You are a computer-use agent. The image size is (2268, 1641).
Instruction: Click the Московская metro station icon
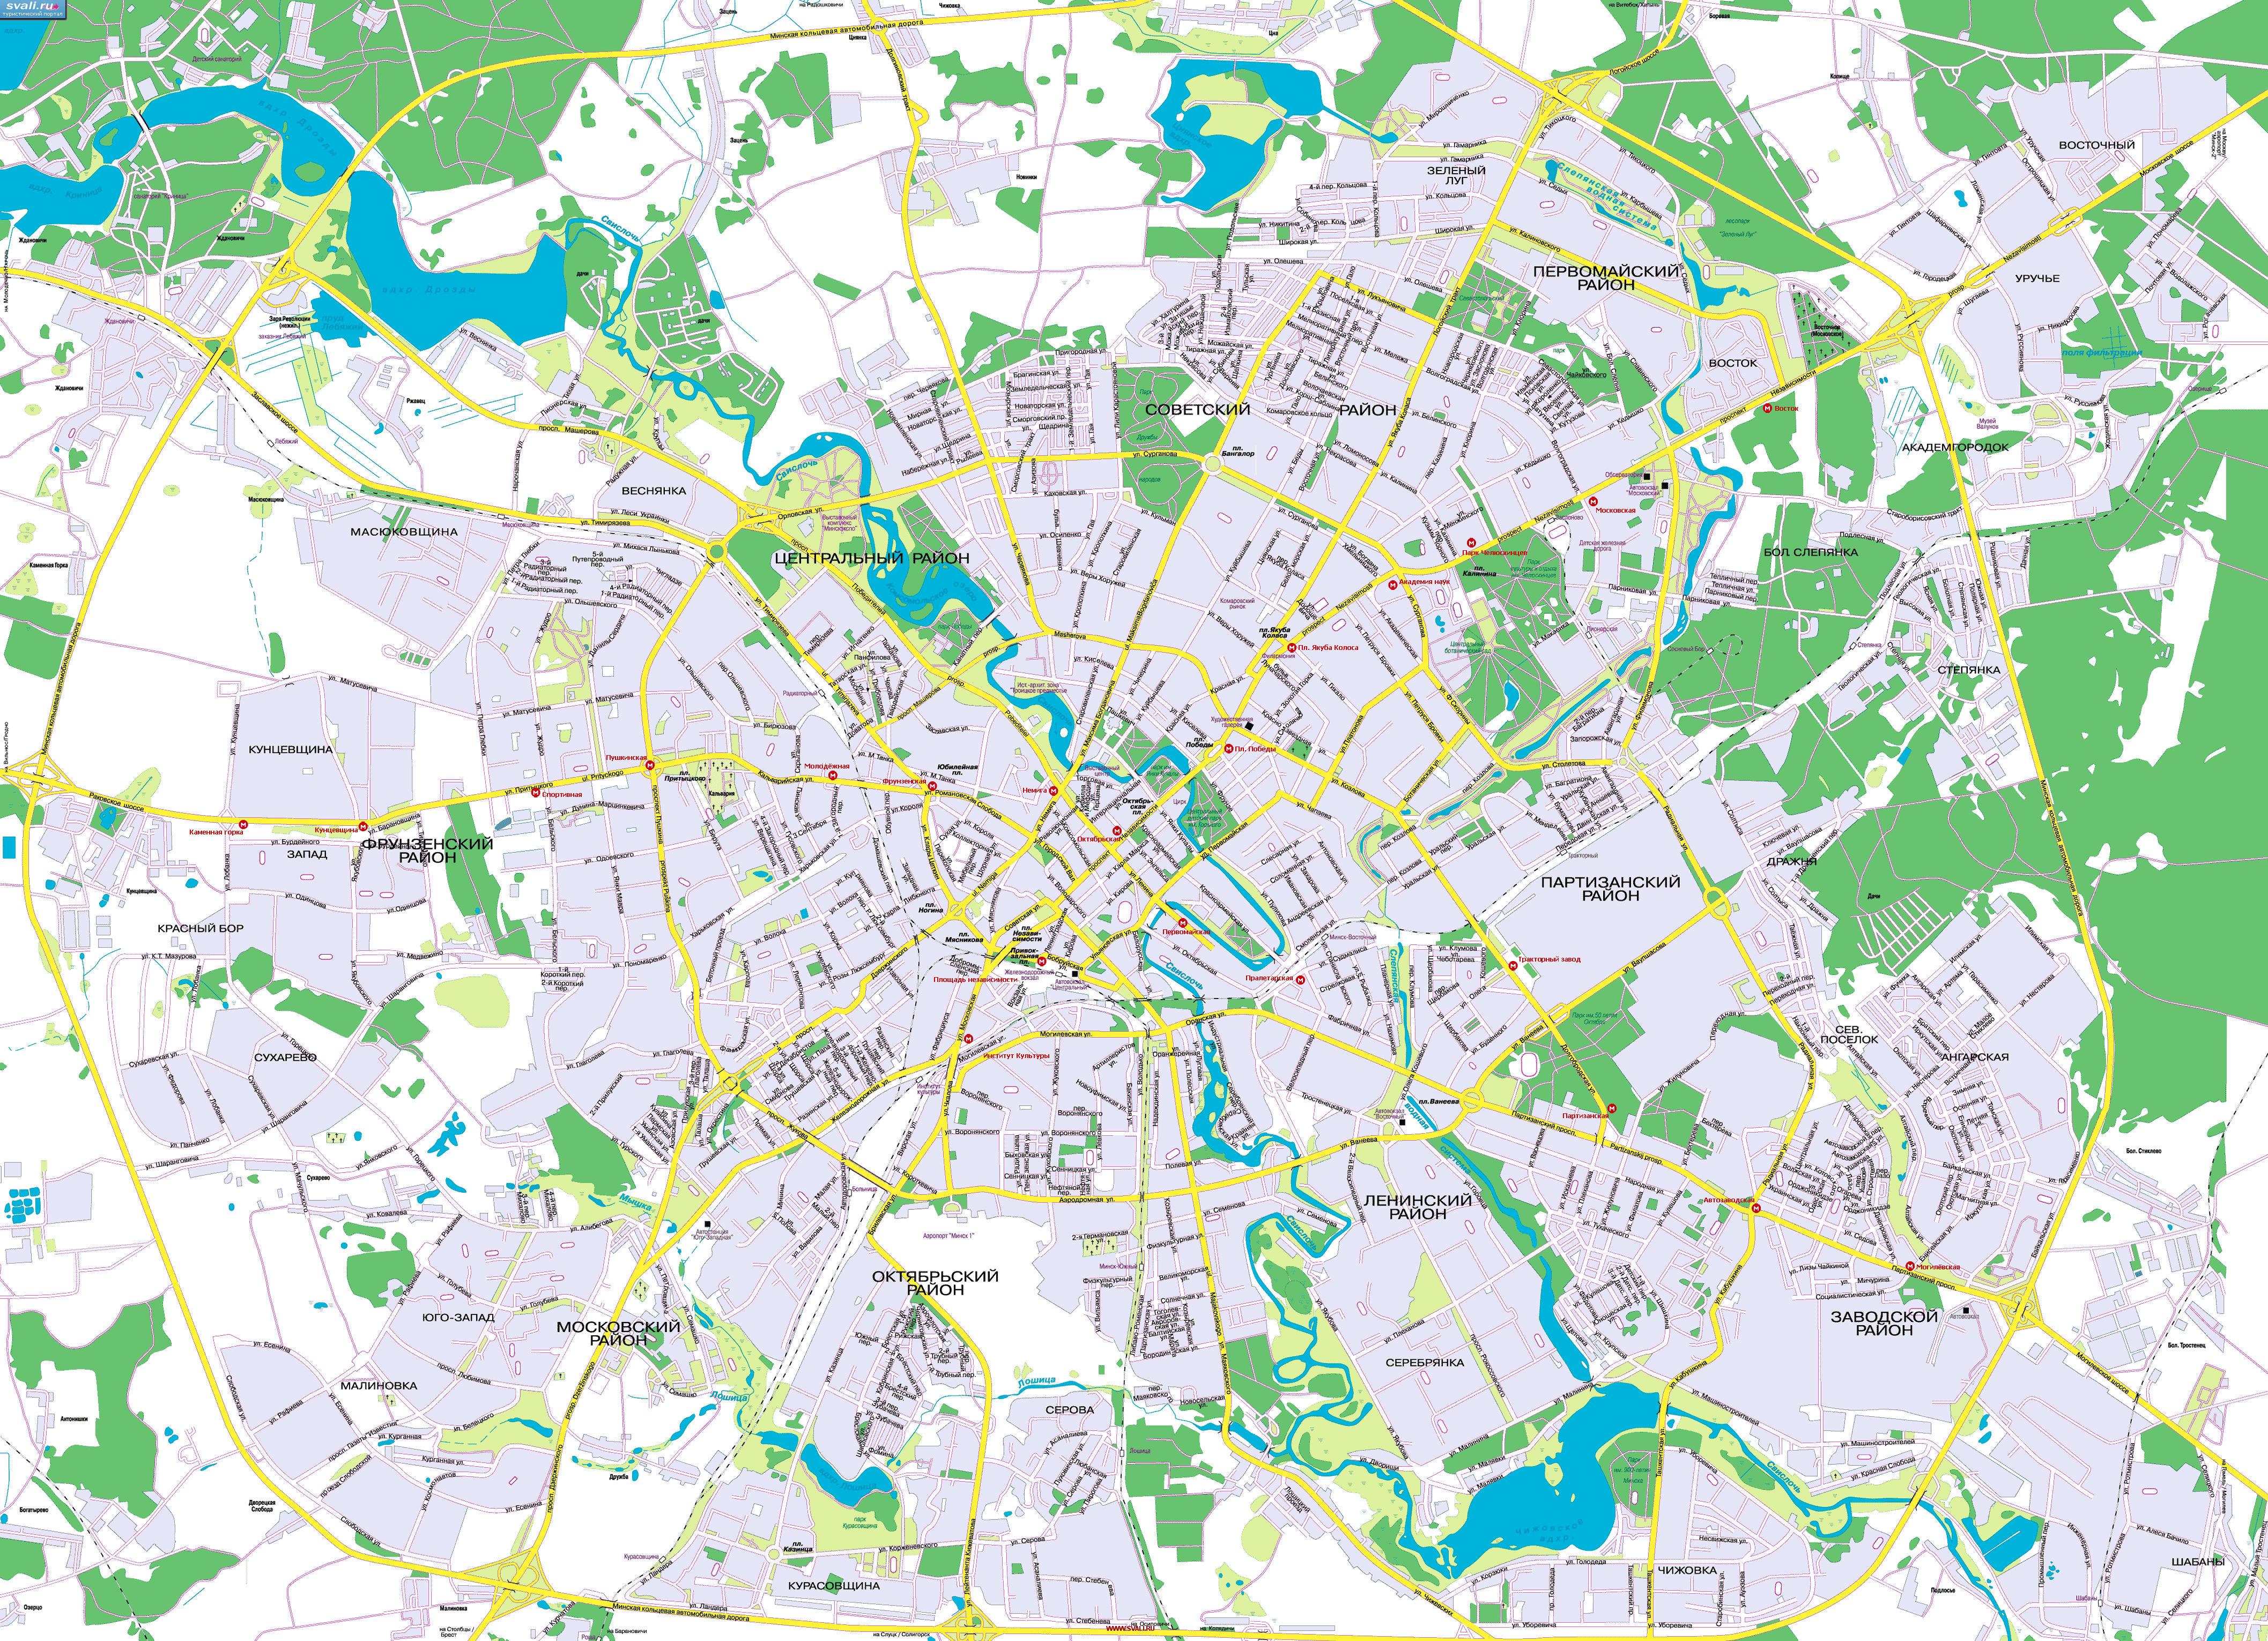click(1594, 502)
